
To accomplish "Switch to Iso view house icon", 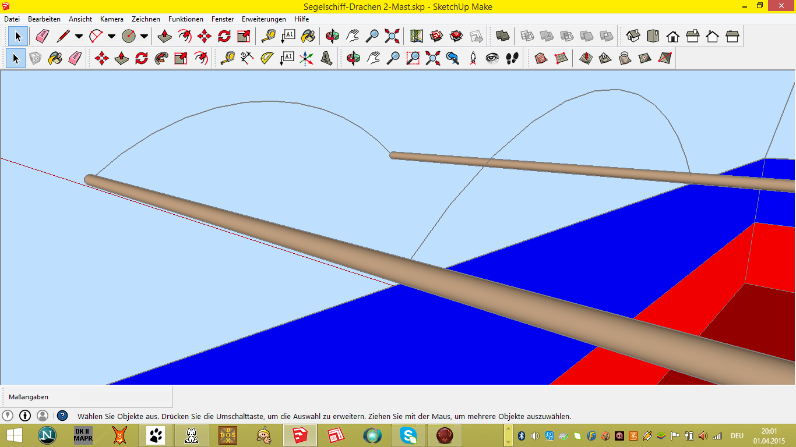I will (633, 36).
